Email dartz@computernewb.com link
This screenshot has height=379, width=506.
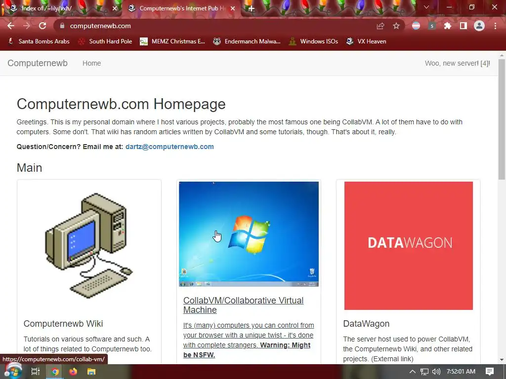click(169, 147)
